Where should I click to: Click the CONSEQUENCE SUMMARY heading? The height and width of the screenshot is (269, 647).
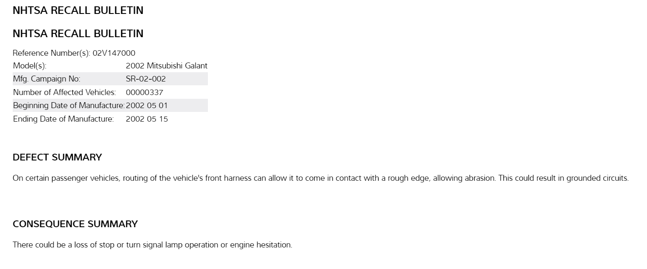point(75,224)
